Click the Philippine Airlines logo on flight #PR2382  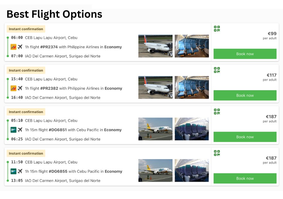[x=13, y=88]
